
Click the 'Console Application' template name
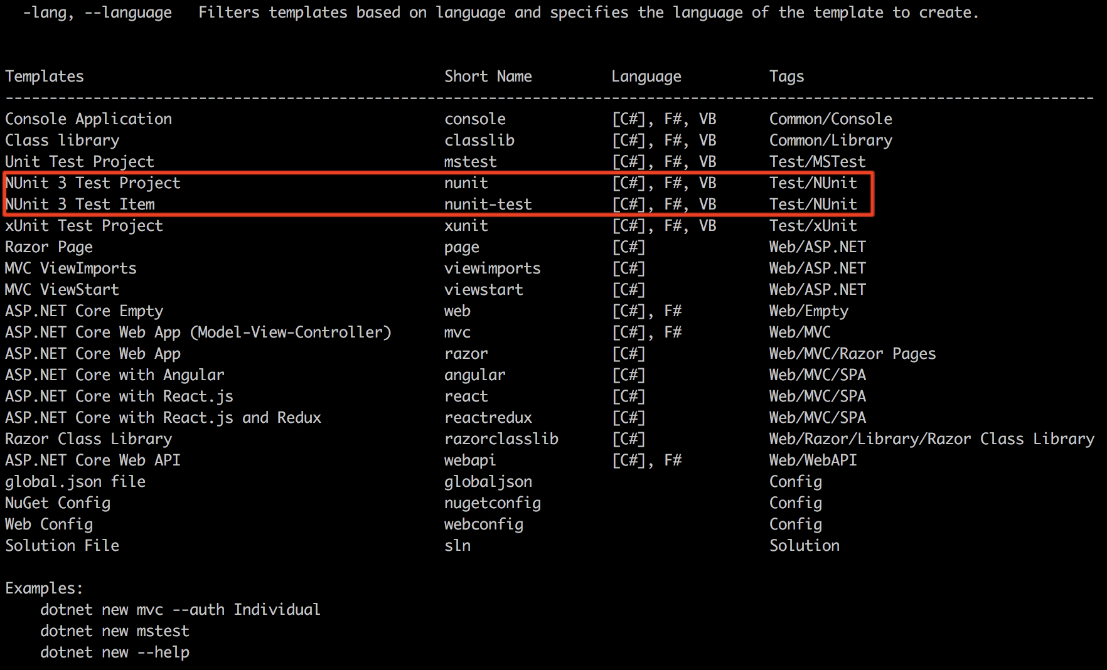pos(88,119)
